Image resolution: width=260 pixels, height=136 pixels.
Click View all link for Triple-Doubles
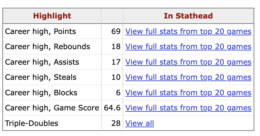(139, 124)
